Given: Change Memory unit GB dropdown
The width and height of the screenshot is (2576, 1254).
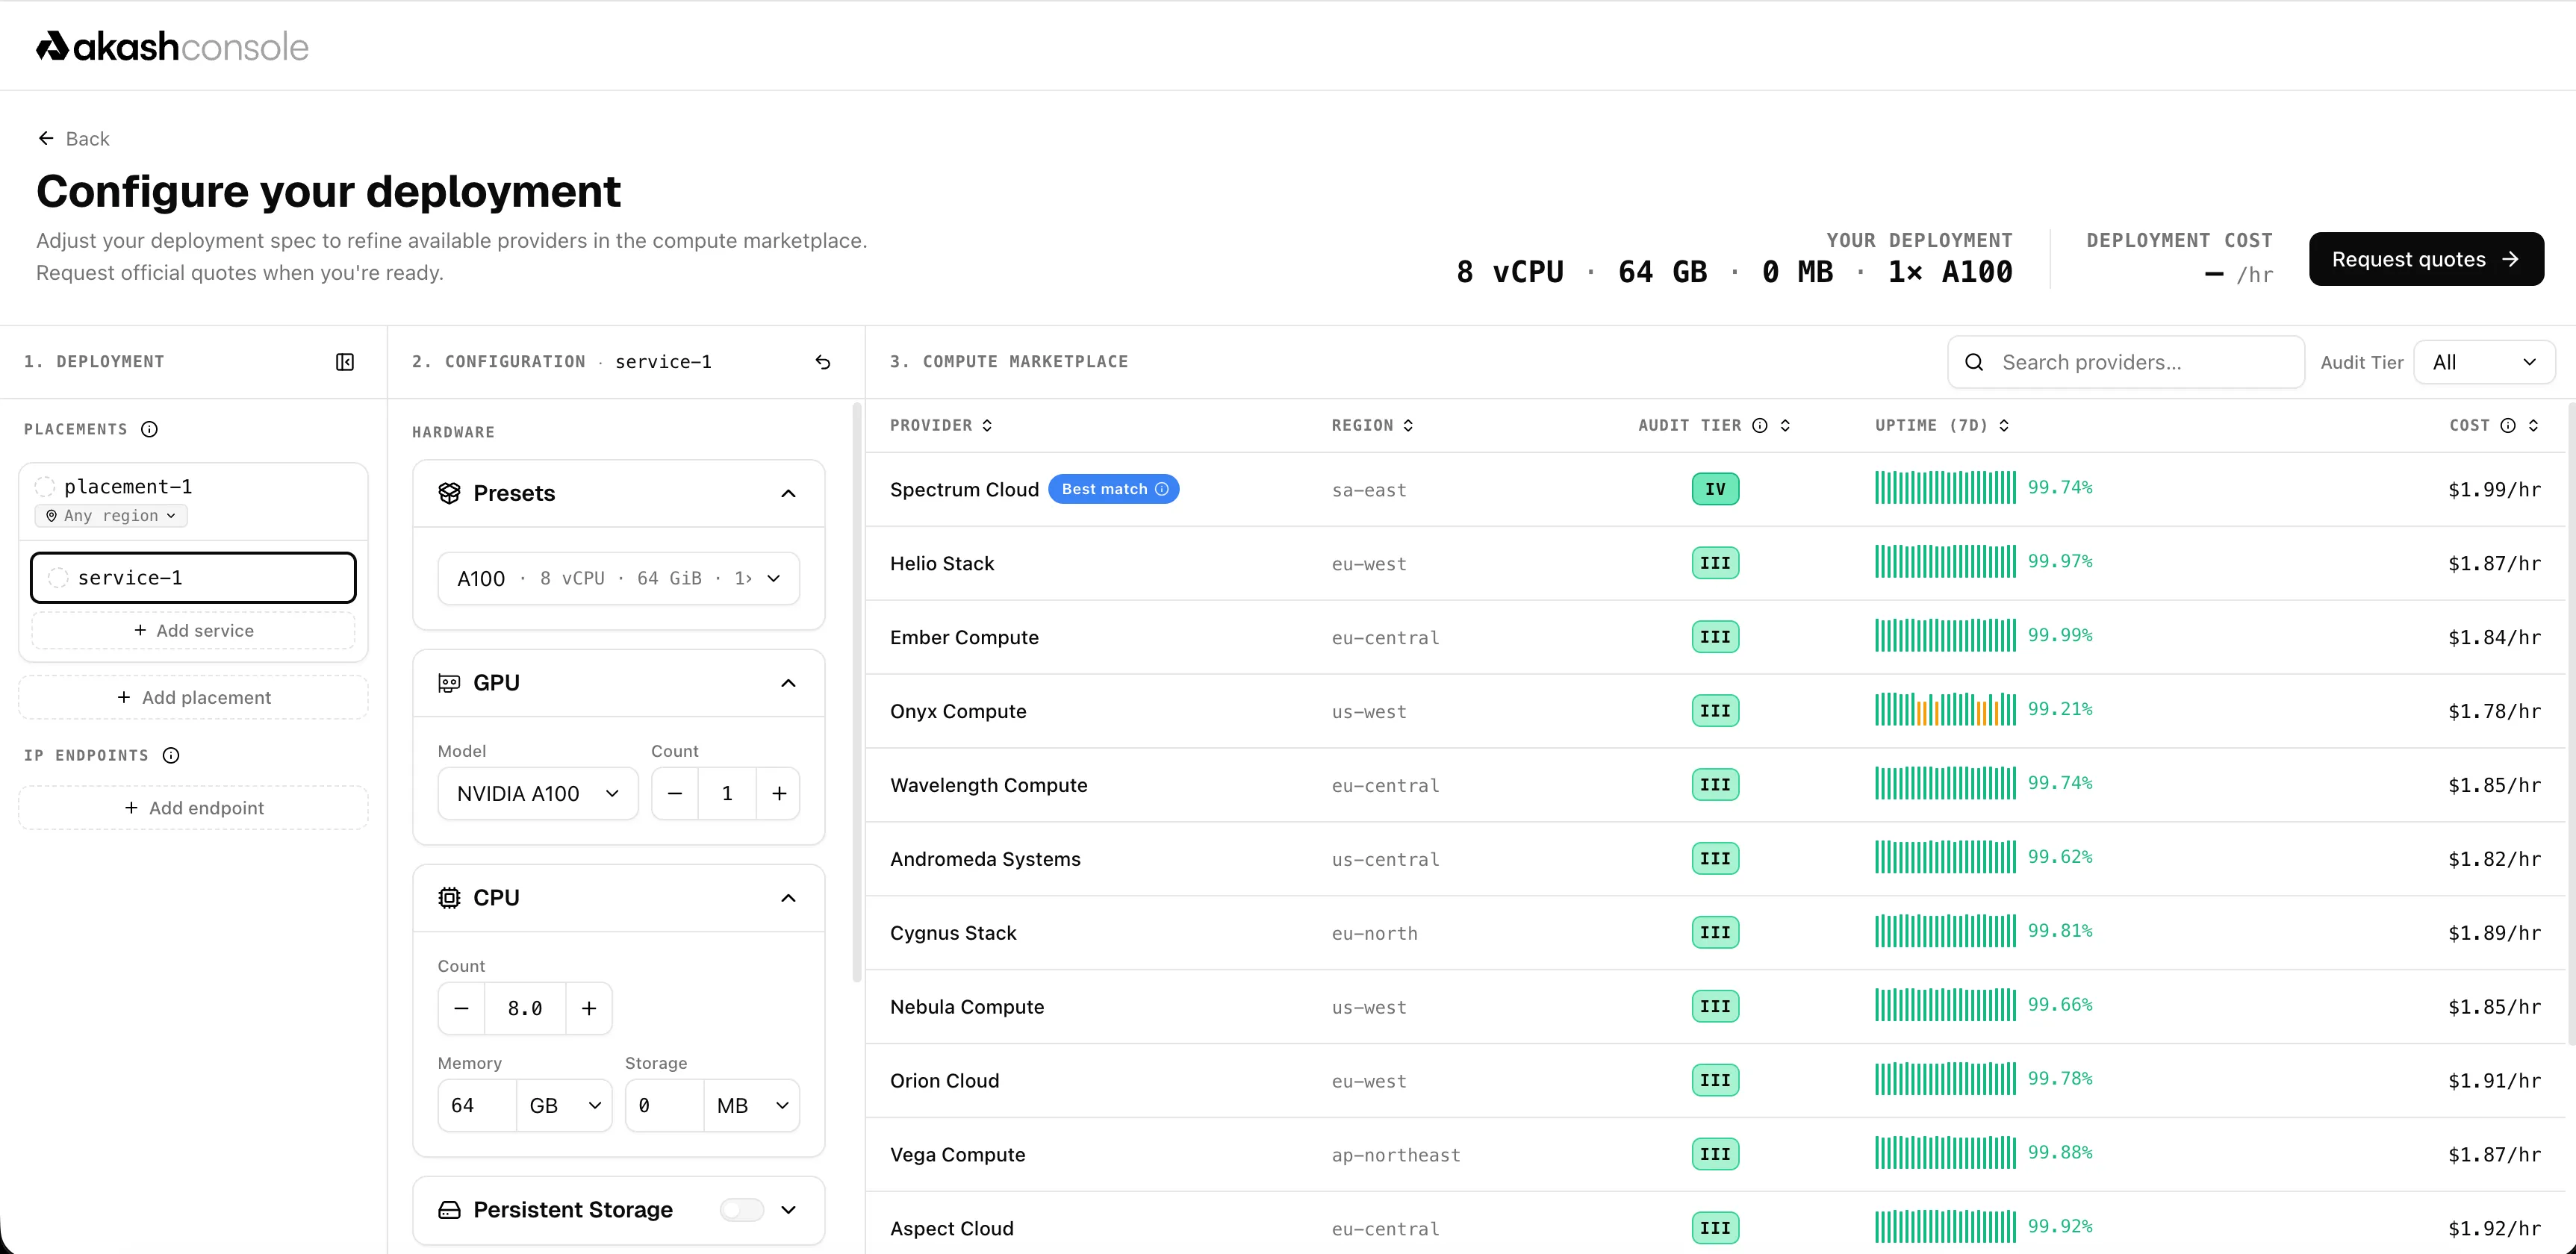Looking at the screenshot, I should pyautogui.click(x=564, y=1105).
